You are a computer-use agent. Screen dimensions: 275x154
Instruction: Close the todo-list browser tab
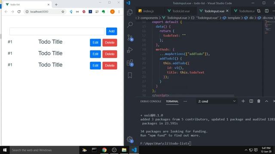(x=49, y=5)
